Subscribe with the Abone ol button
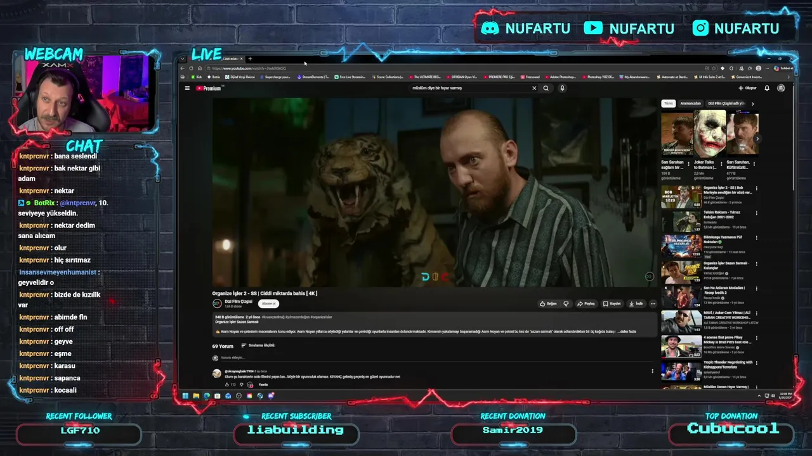 269,303
